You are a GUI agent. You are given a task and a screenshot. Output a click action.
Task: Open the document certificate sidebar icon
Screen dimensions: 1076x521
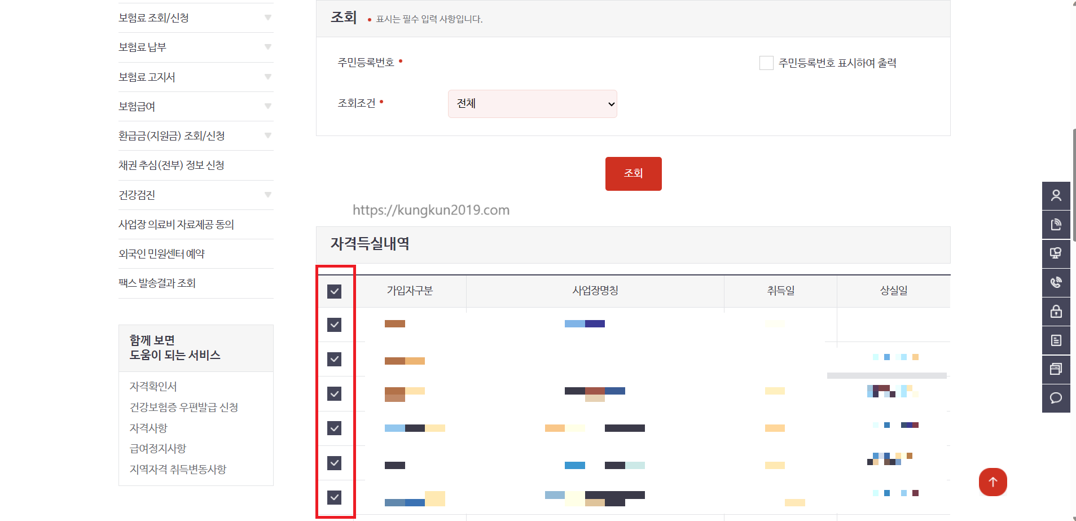pyautogui.click(x=1056, y=340)
